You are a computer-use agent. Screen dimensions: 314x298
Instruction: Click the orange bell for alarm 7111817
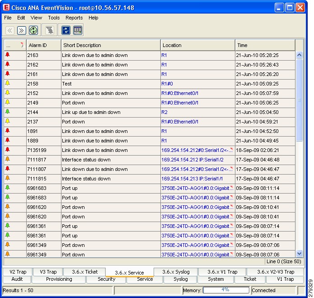click(8, 159)
